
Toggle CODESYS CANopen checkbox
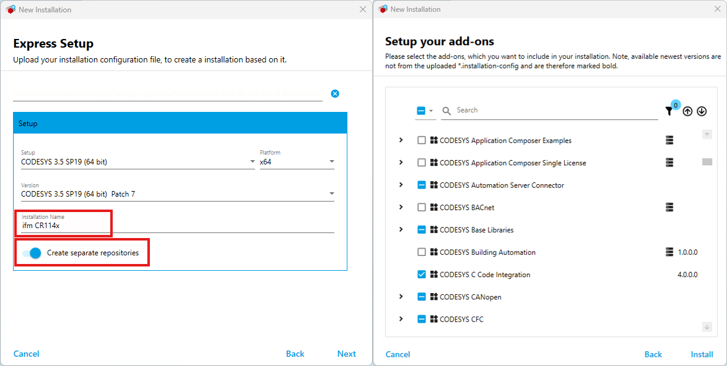(x=422, y=297)
